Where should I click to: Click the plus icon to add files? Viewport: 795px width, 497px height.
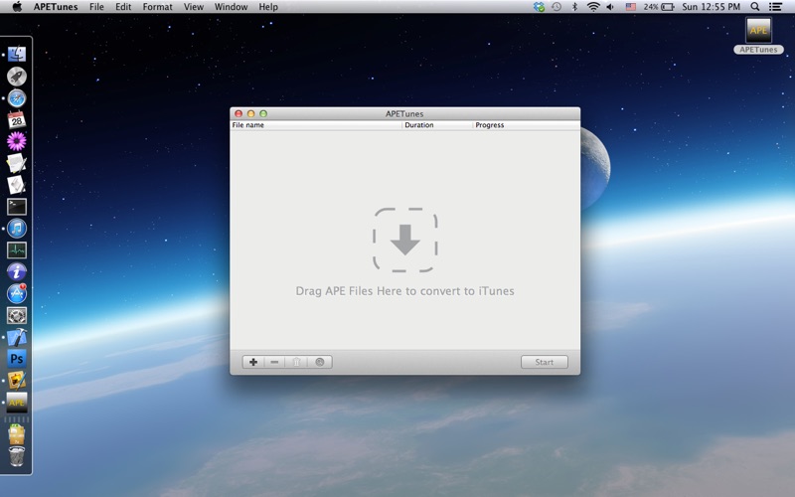click(x=253, y=362)
